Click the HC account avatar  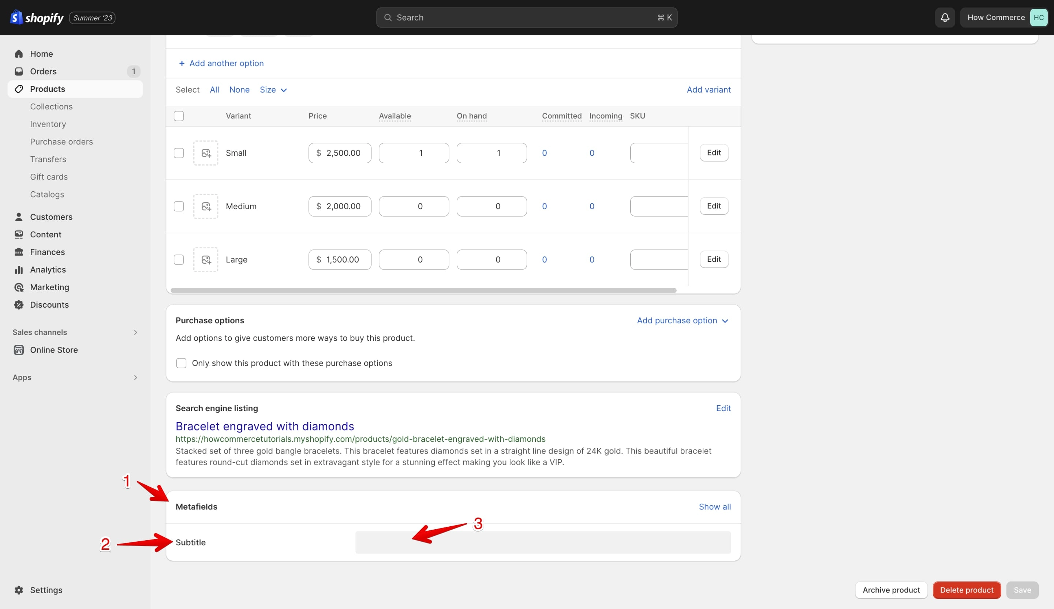point(1039,18)
